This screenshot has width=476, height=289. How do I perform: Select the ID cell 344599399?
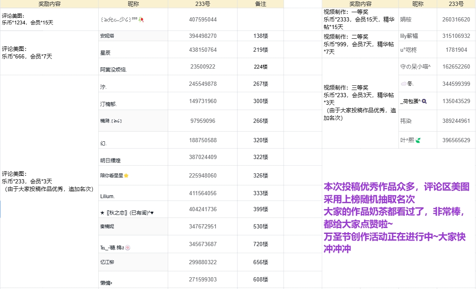tap(456, 84)
